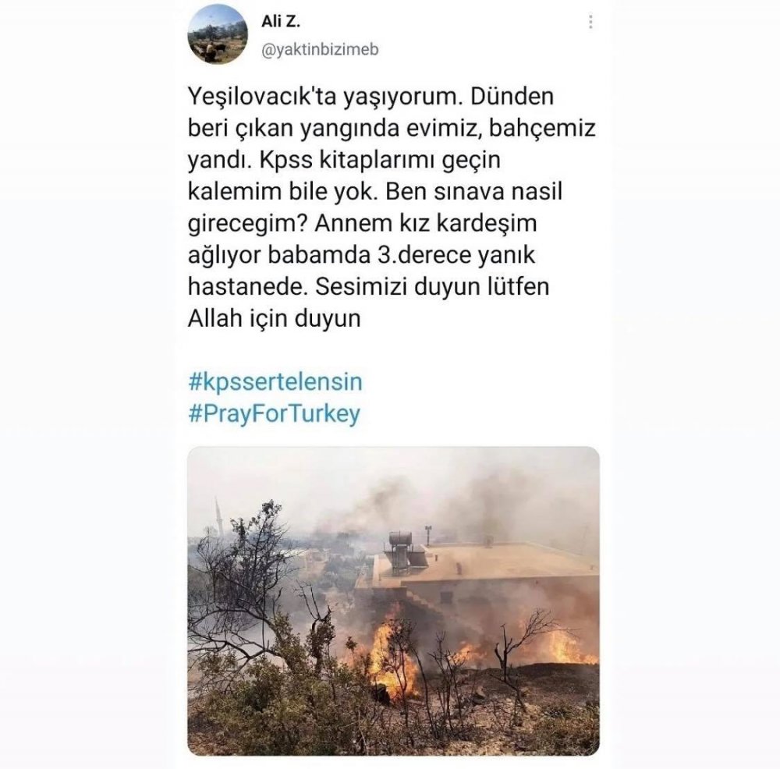Open the attached wildfire photo

point(393,601)
